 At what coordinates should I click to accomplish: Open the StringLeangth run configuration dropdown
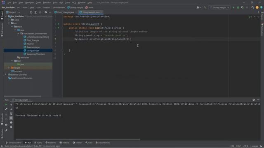(219, 7)
